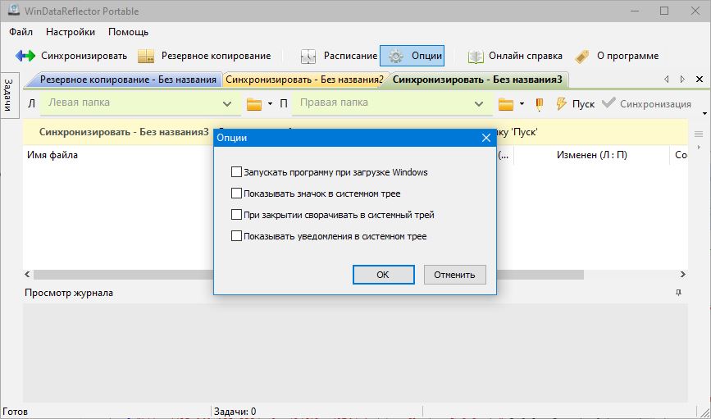Click the Расписание toolbar label
Image resolution: width=711 pixels, height=419 pixels.
click(350, 56)
